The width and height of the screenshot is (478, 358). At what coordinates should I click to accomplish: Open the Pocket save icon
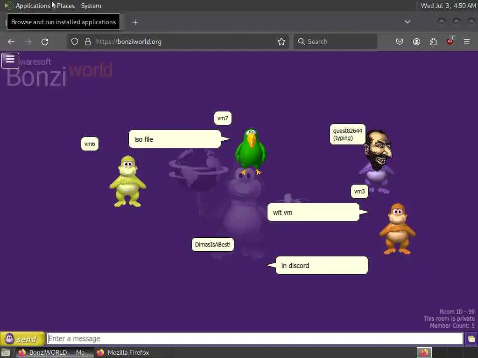tap(400, 41)
